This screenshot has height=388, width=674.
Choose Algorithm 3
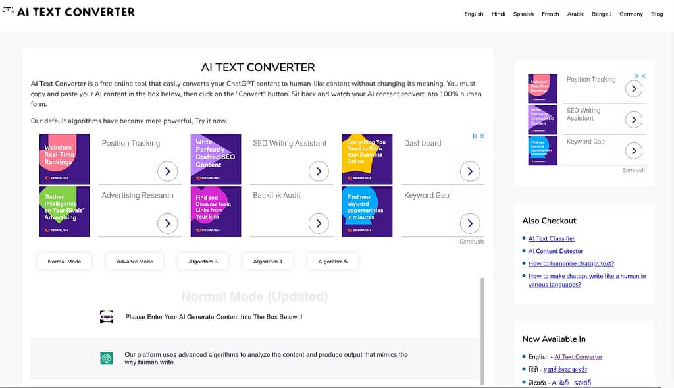[203, 262]
